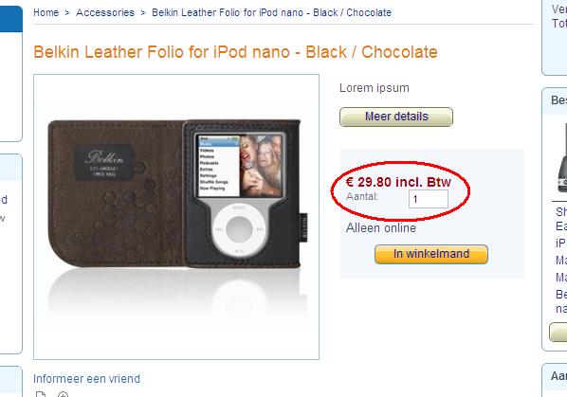Click the Belkin Leather Folio breadcrumb link
The image size is (567, 397).
point(271,12)
